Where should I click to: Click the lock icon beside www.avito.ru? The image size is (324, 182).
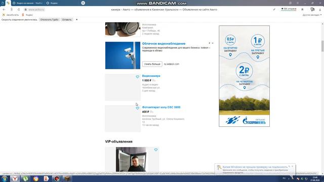(26, 10)
